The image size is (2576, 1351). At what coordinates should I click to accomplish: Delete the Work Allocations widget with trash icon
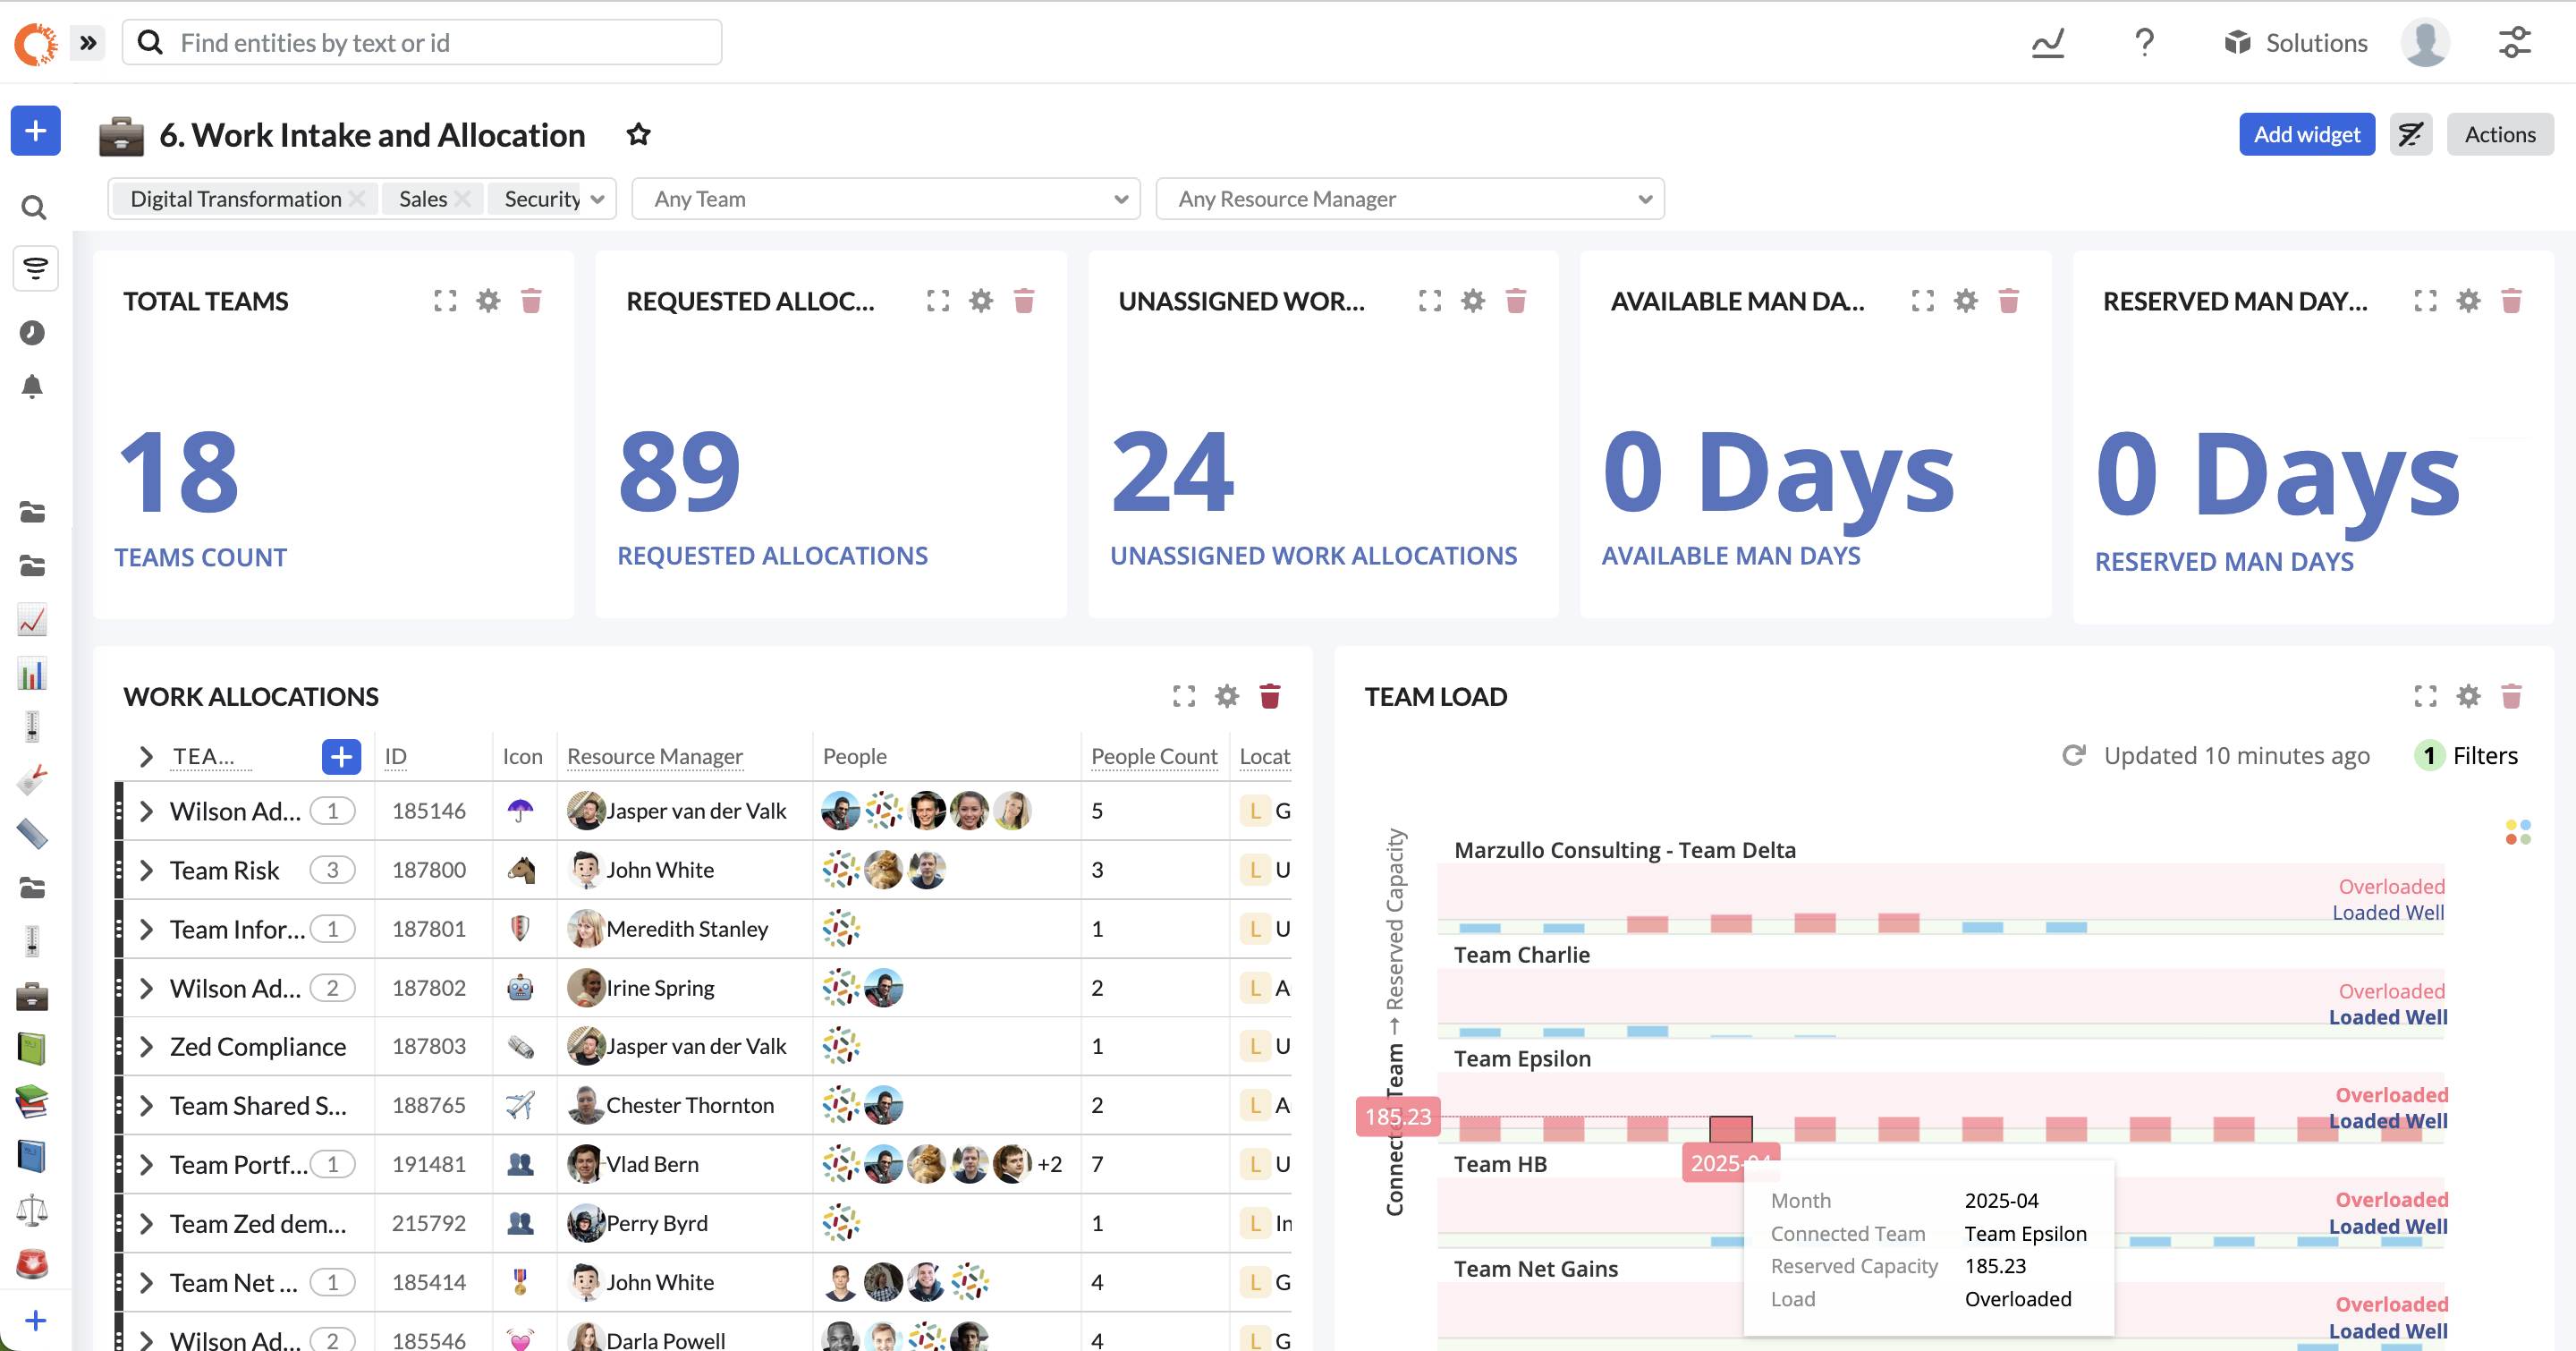pos(1270,696)
